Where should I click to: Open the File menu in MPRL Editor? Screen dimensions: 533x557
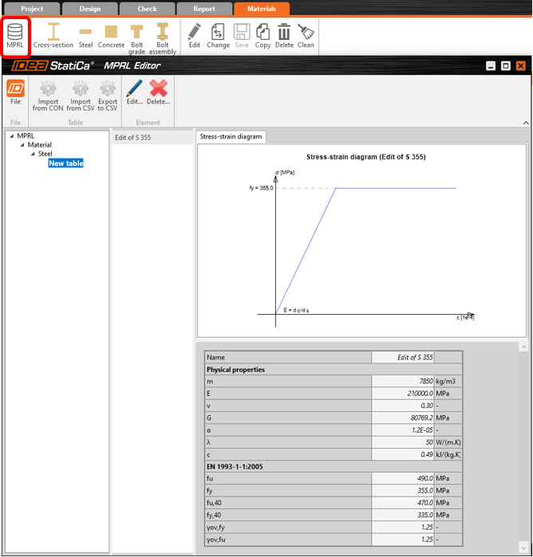[x=15, y=92]
